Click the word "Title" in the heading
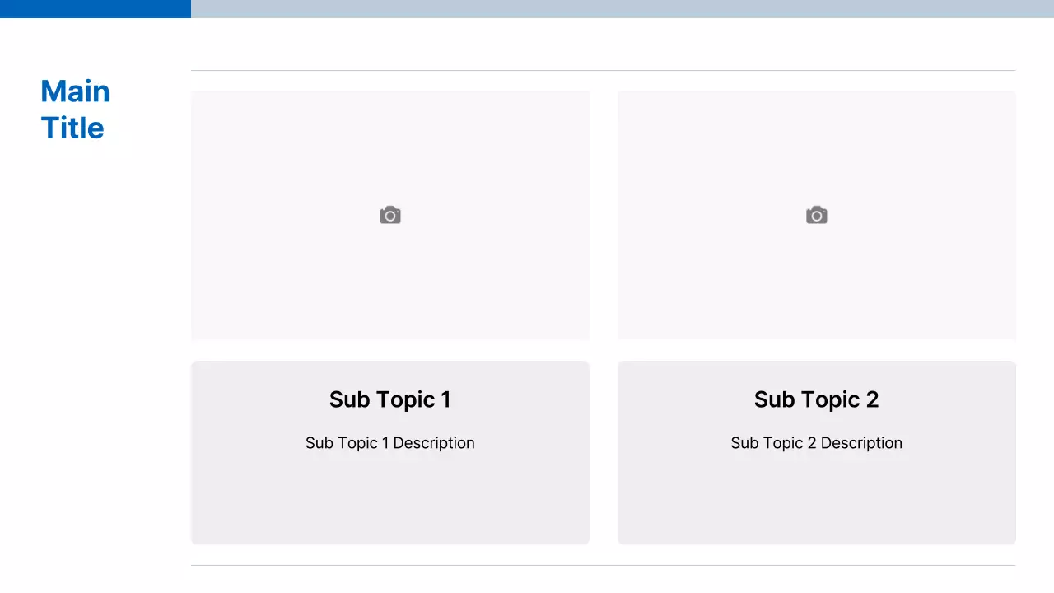The image size is (1054, 593). pyautogui.click(x=72, y=128)
